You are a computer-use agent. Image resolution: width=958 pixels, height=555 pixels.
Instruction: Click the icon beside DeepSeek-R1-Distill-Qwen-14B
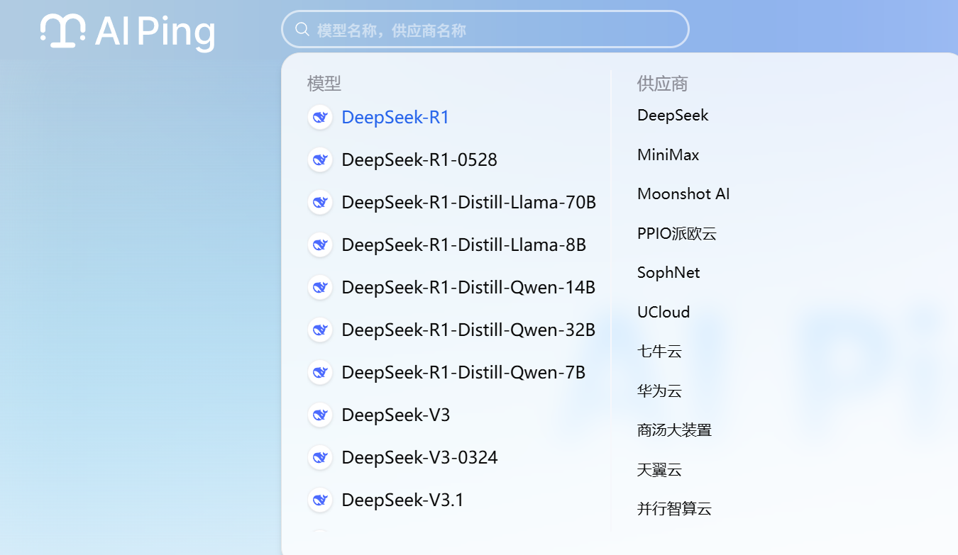320,287
